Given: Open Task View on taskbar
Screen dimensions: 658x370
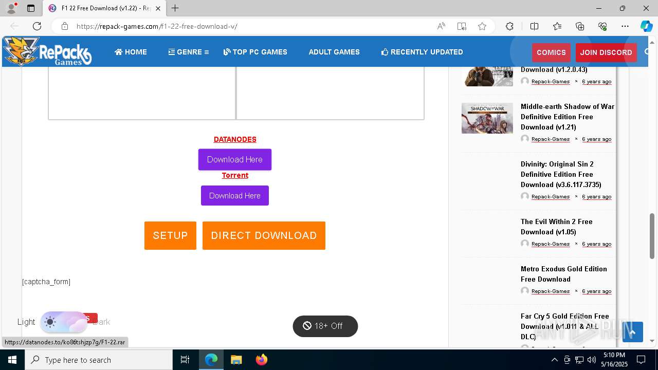Looking at the screenshot, I should [x=185, y=360].
